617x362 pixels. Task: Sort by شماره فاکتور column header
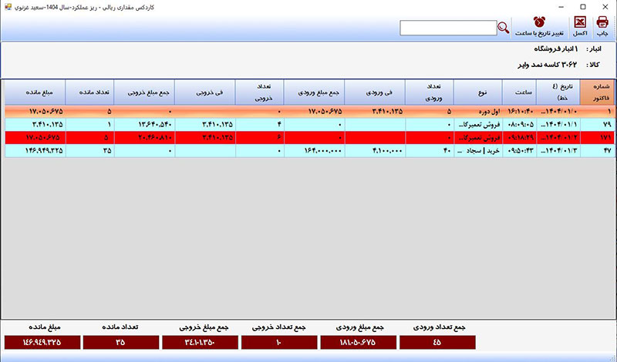597,92
